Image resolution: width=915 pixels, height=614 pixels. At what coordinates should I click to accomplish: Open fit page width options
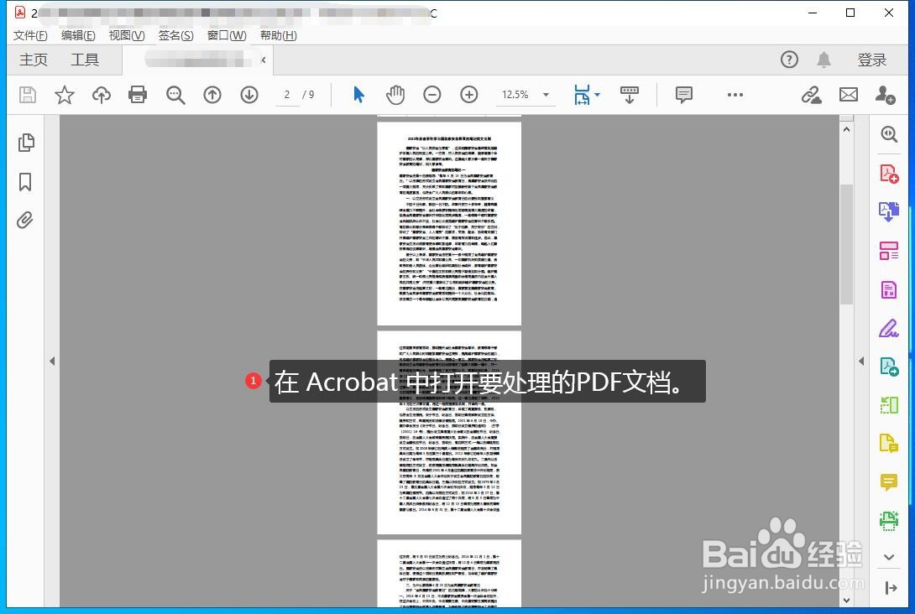pos(586,95)
